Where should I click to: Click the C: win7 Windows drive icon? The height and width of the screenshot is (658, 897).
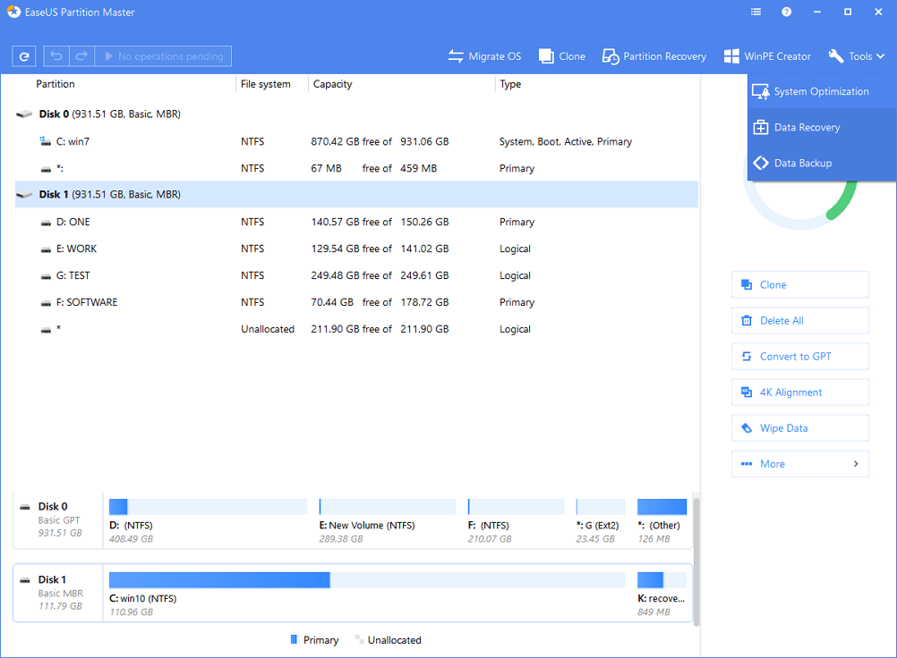pos(45,141)
